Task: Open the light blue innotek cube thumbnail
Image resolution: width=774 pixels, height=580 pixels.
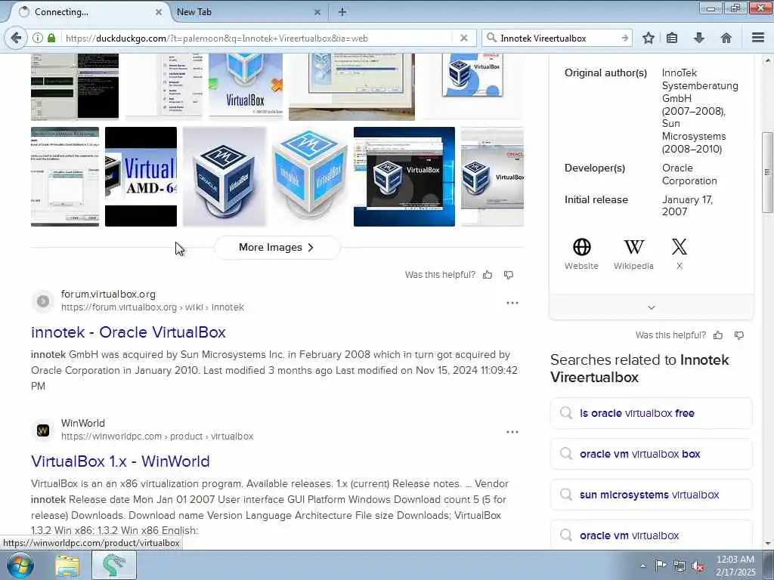Action: 309,177
